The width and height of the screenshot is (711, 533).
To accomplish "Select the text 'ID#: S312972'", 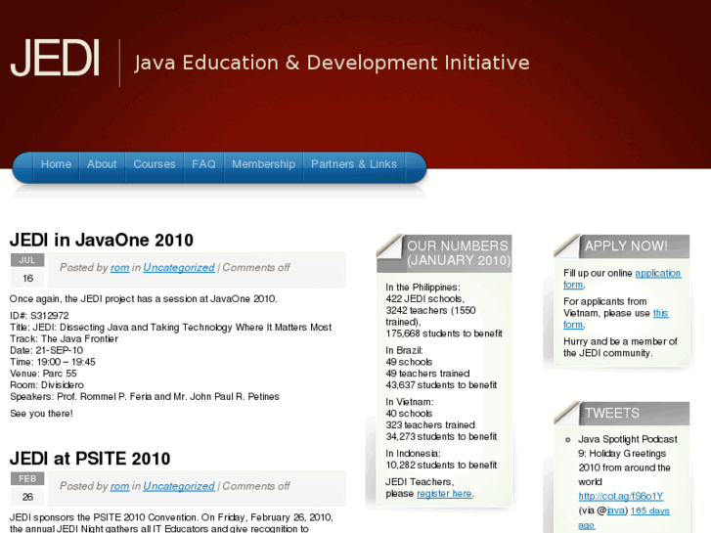I will (x=39, y=315).
